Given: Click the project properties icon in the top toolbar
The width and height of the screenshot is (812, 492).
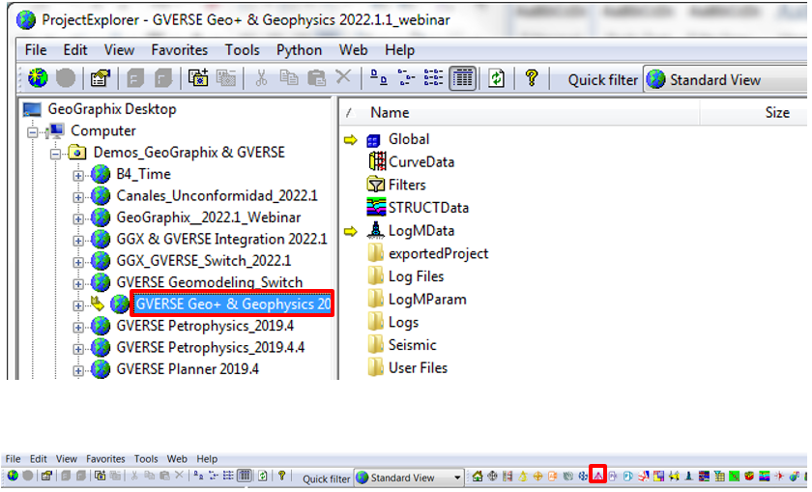Looking at the screenshot, I should point(101,78).
